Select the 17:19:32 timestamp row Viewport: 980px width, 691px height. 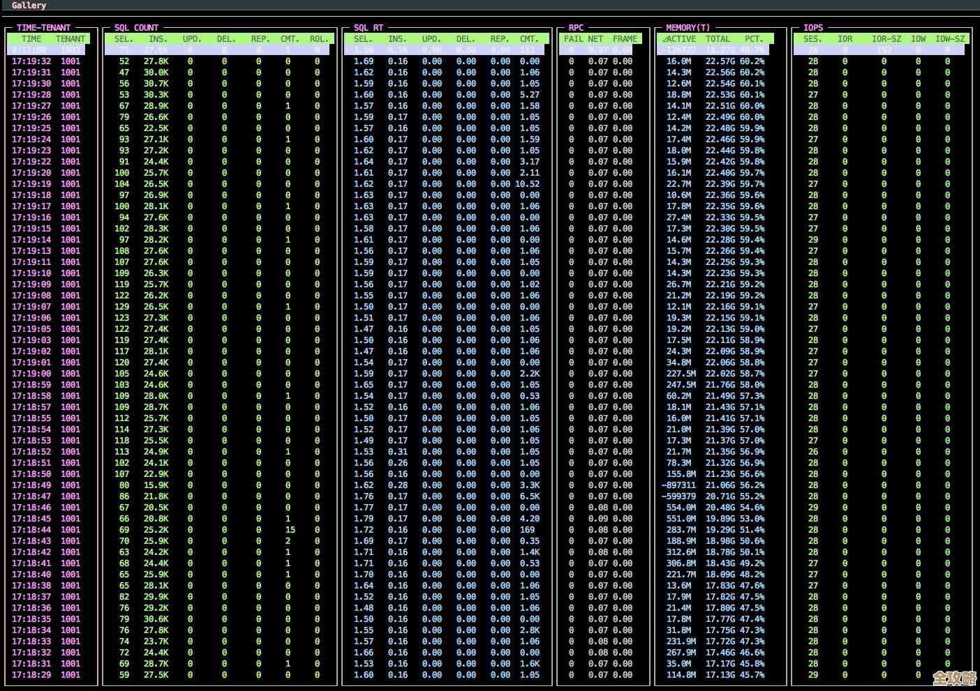click(31, 61)
